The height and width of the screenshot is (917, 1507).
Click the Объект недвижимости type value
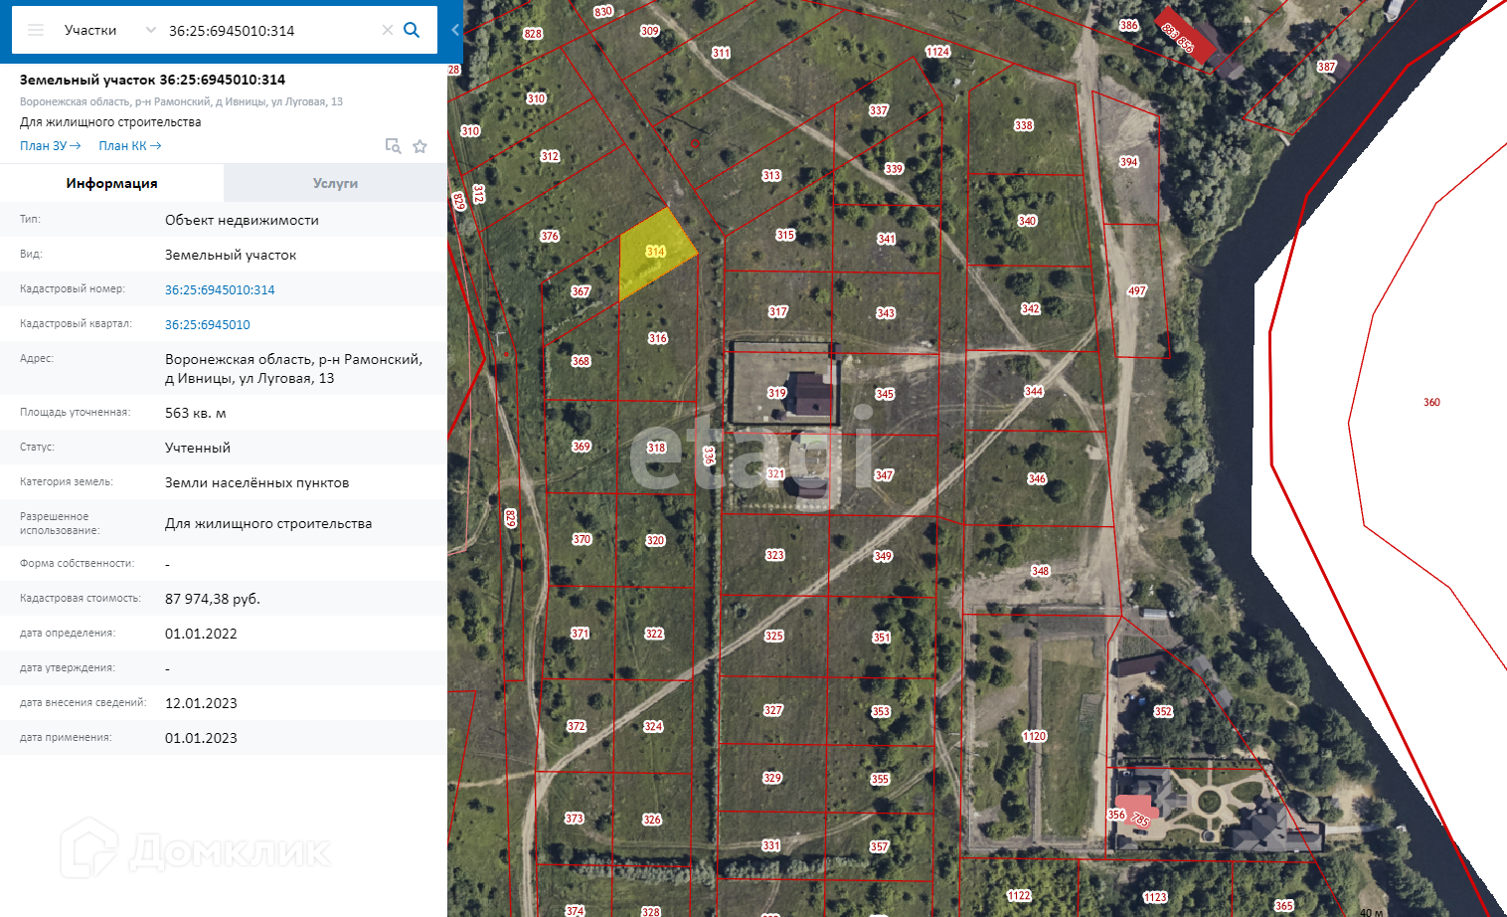(x=242, y=220)
